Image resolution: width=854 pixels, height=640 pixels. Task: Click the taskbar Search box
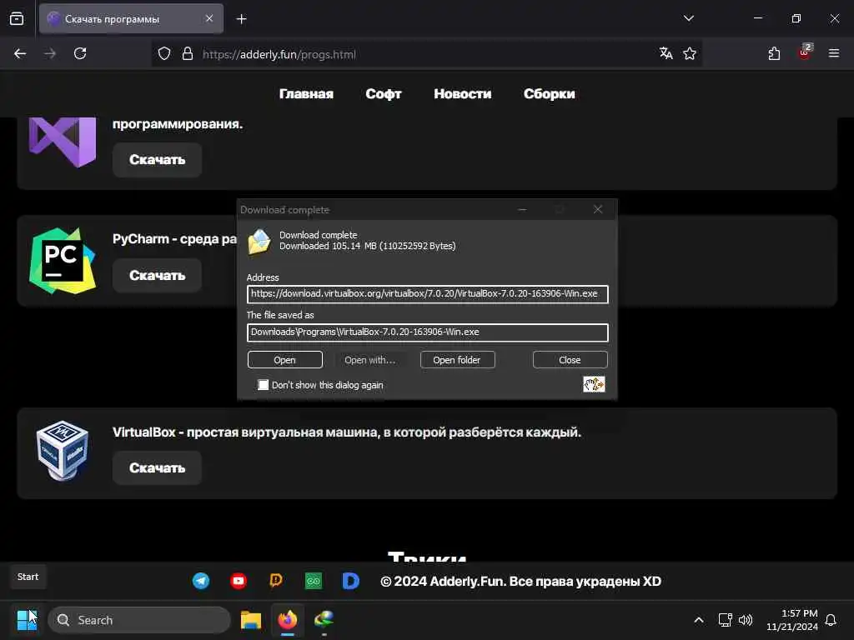pos(139,620)
